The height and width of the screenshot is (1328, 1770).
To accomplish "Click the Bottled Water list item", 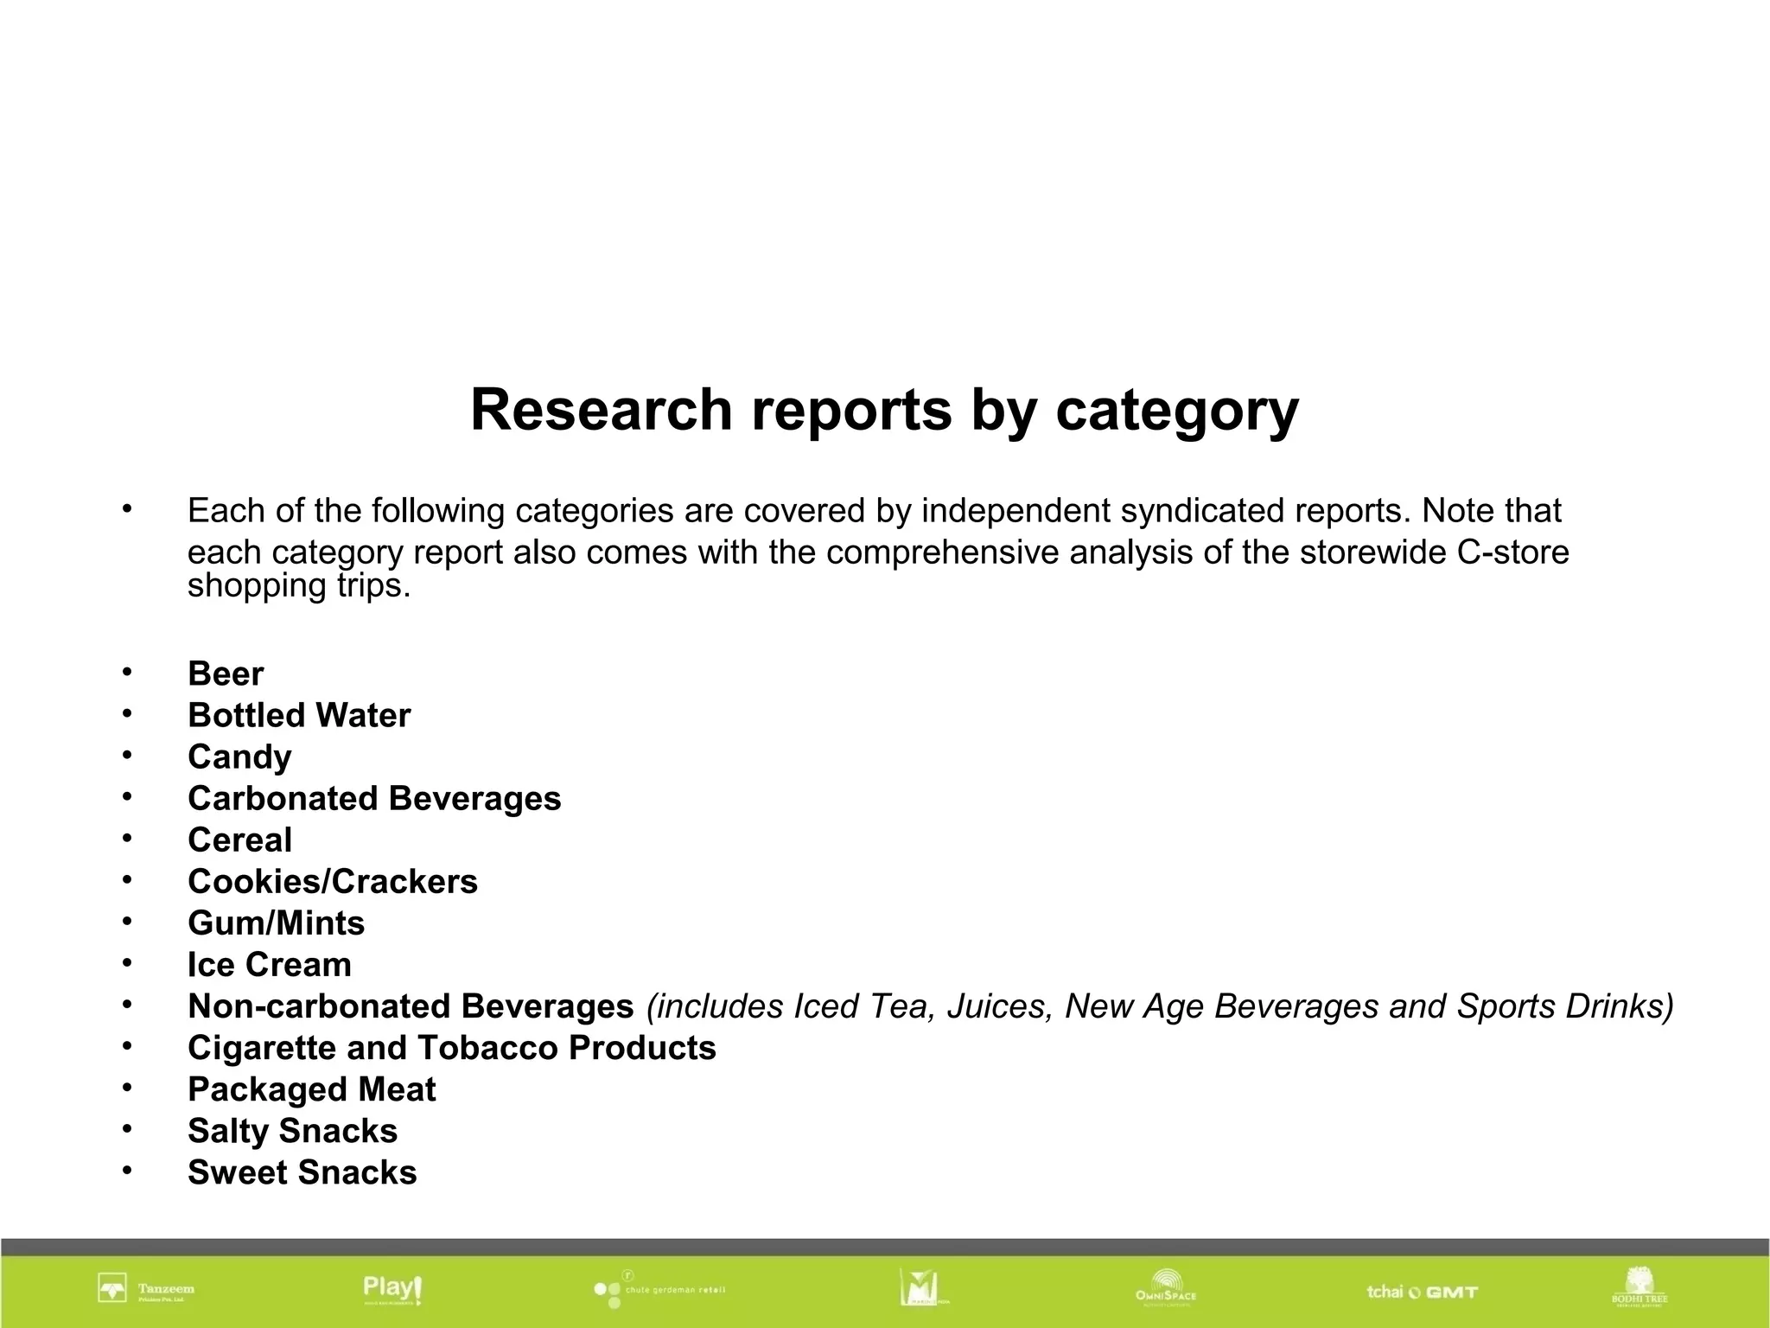I will 299,715.
